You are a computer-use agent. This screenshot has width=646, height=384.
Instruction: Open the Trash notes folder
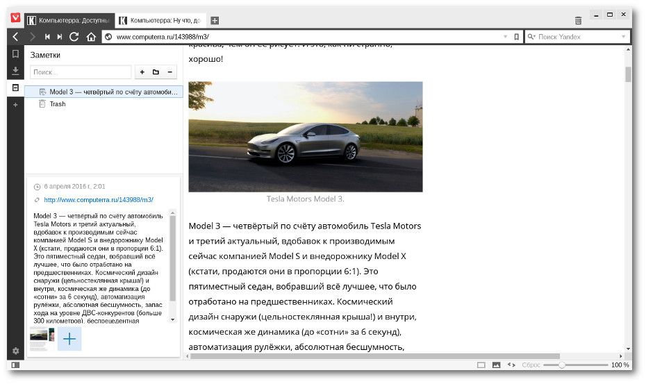[x=103, y=104]
